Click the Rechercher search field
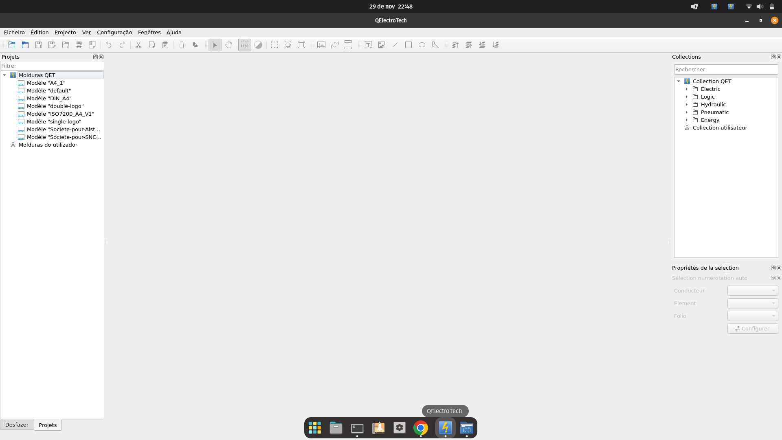Viewport: 782px width, 440px height. point(725,69)
